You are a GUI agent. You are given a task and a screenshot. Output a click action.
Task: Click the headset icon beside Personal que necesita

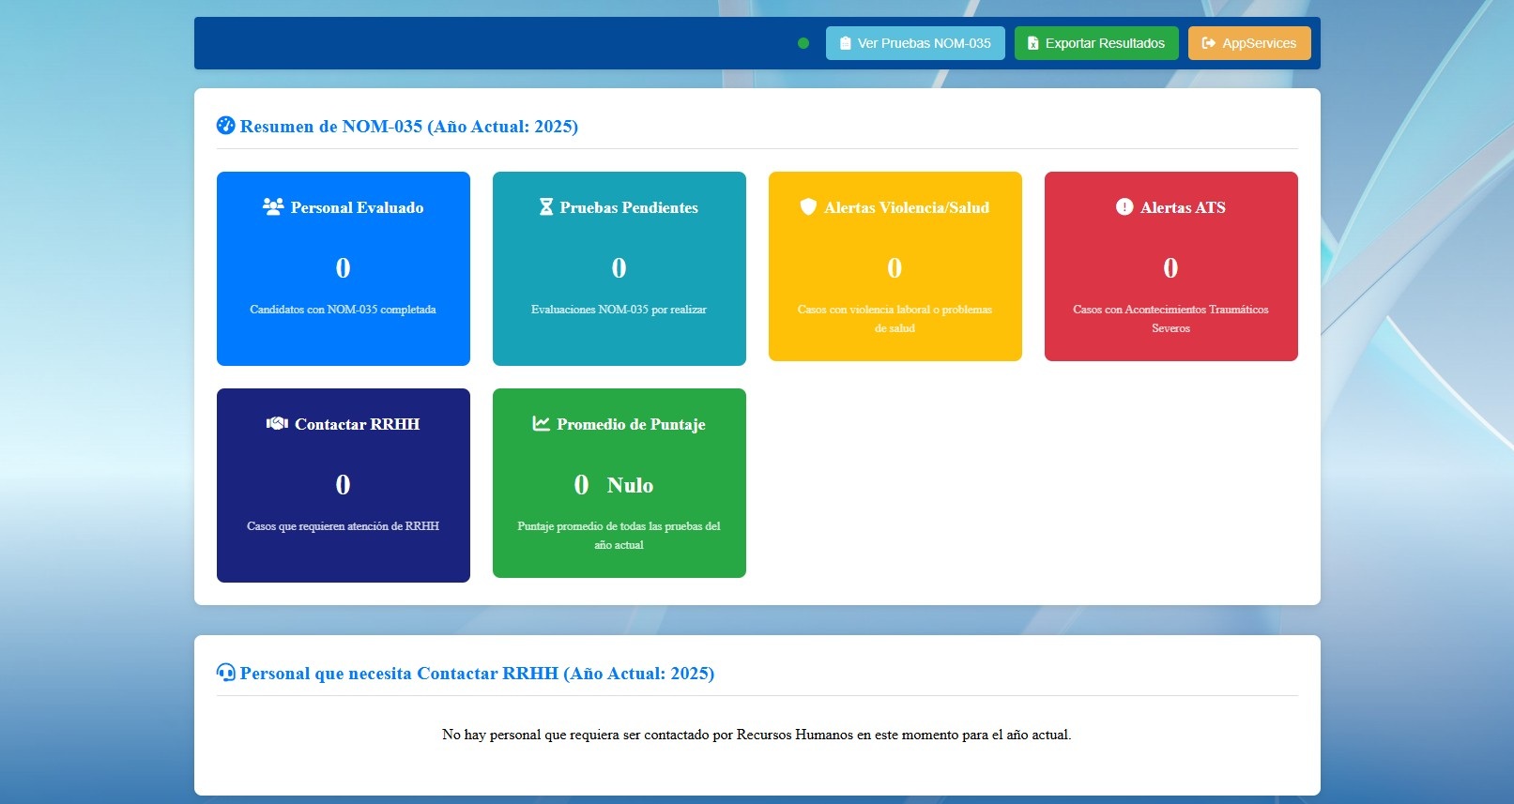pyautogui.click(x=226, y=672)
